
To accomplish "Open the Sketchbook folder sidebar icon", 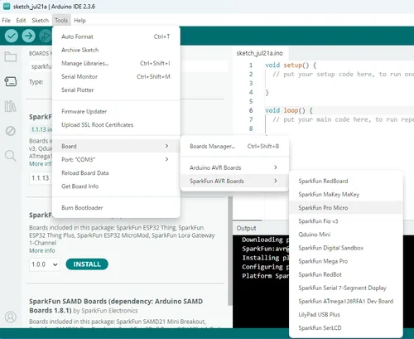I will point(11,56).
